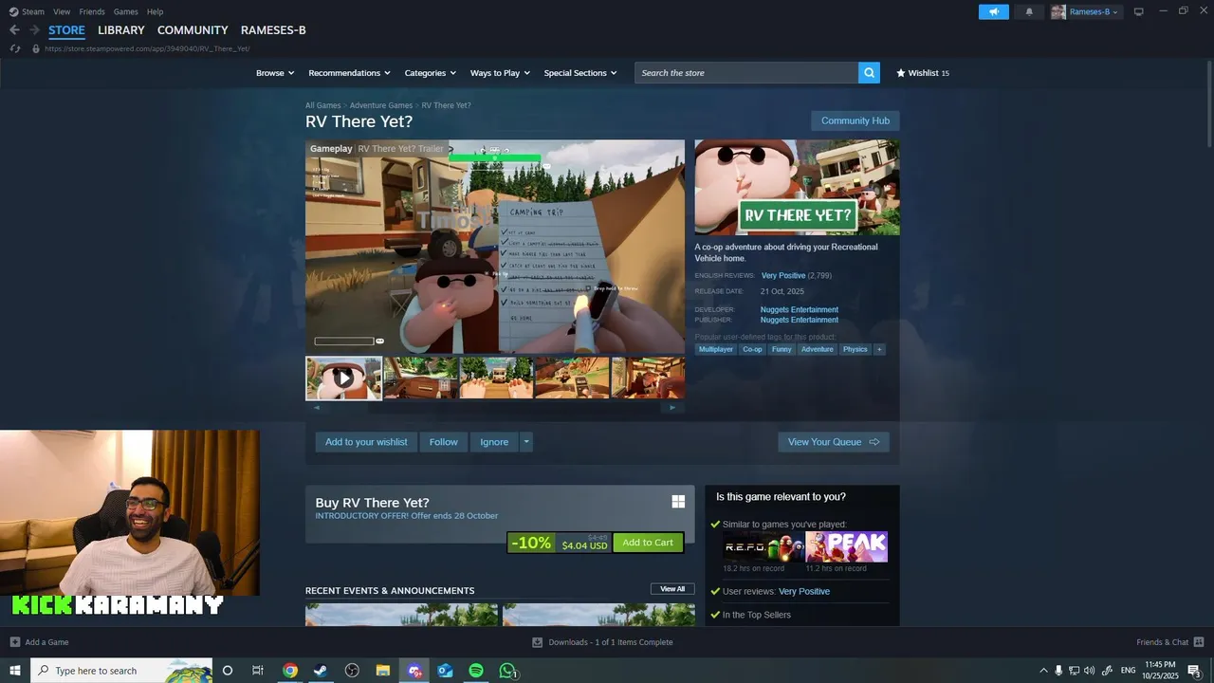This screenshot has width=1214, height=683.
Task: Open Nuggets Entertainment publisher link
Action: coord(799,320)
